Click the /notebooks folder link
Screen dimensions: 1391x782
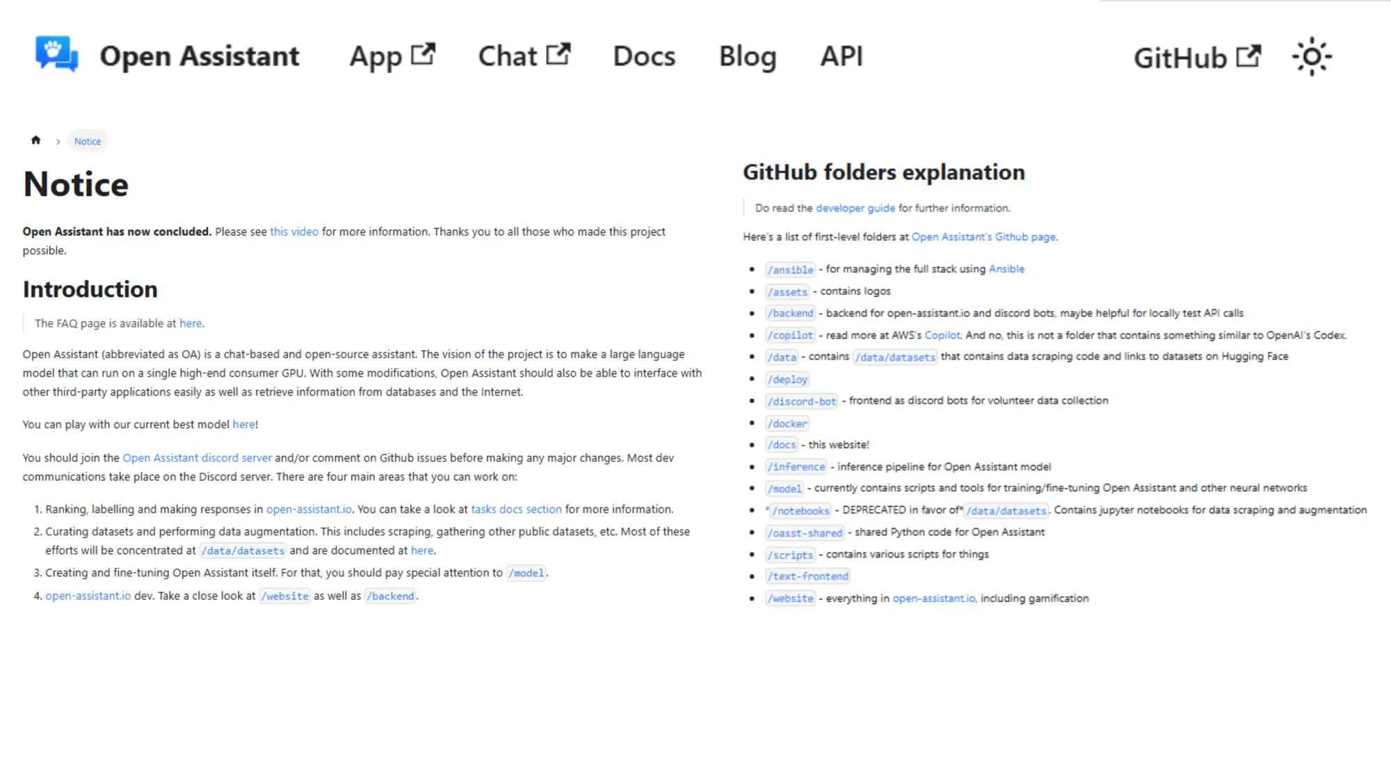(801, 511)
